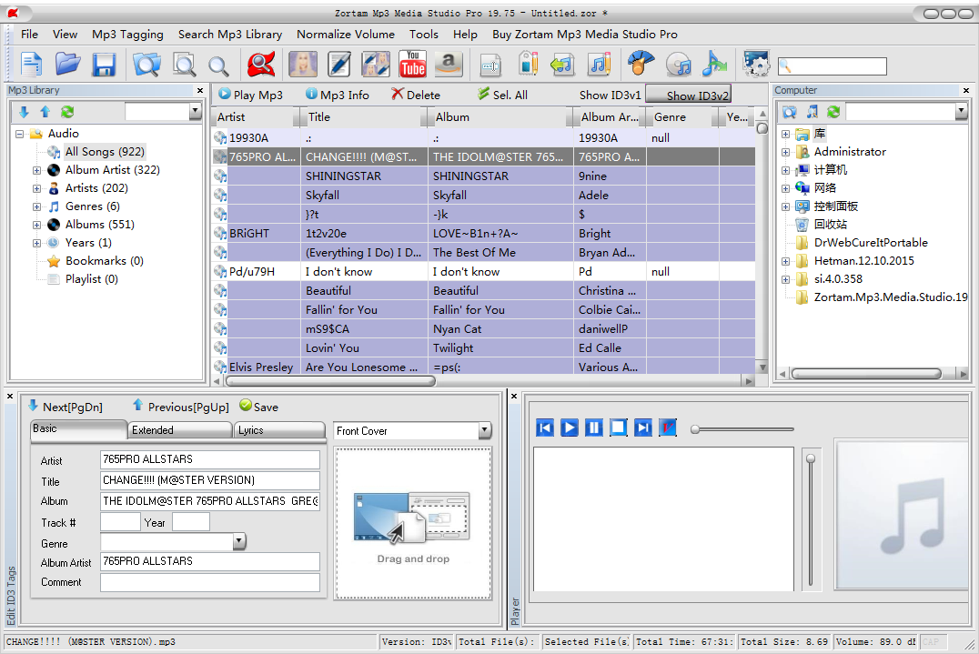Screen dimensions: 979x654
Task: Switch to the Lyrics tab
Action: (x=251, y=429)
